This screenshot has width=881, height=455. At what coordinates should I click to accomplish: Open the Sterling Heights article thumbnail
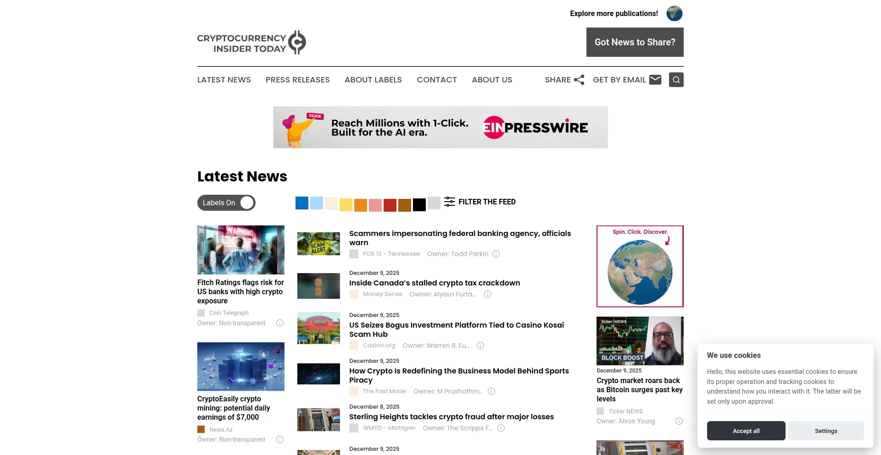tap(318, 420)
